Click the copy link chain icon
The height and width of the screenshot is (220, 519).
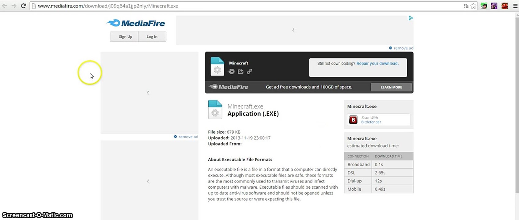tap(250, 71)
